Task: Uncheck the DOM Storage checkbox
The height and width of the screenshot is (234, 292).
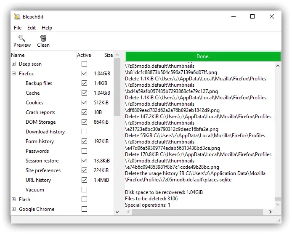Action: tap(84, 122)
